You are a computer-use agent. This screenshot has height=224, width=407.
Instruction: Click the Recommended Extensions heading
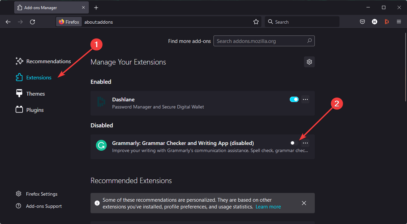point(131,181)
